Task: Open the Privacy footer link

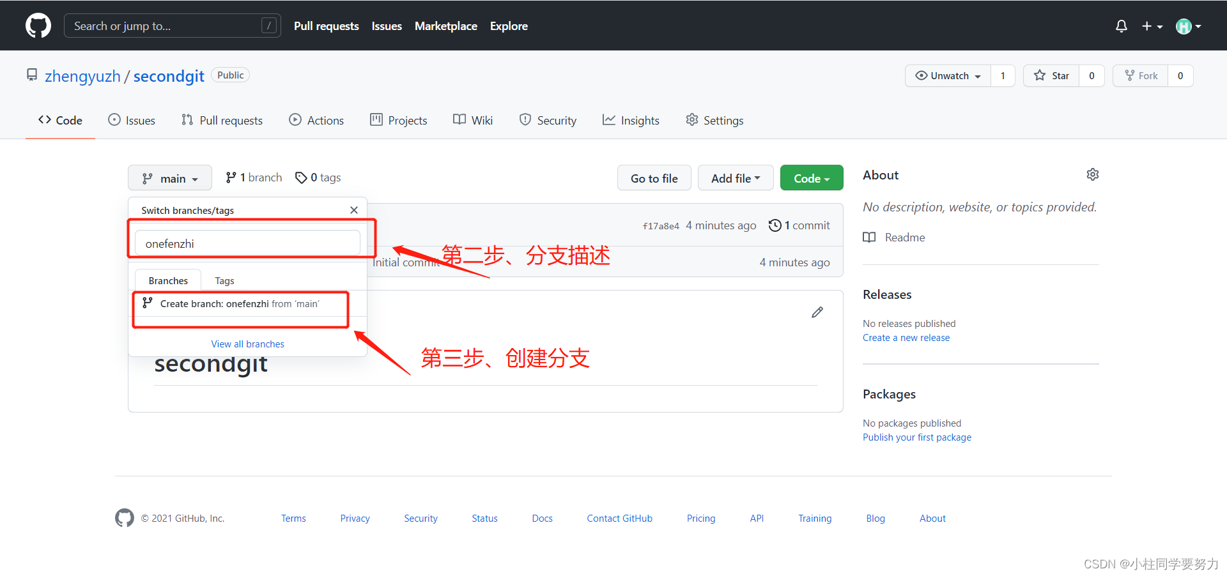Action: (355, 519)
